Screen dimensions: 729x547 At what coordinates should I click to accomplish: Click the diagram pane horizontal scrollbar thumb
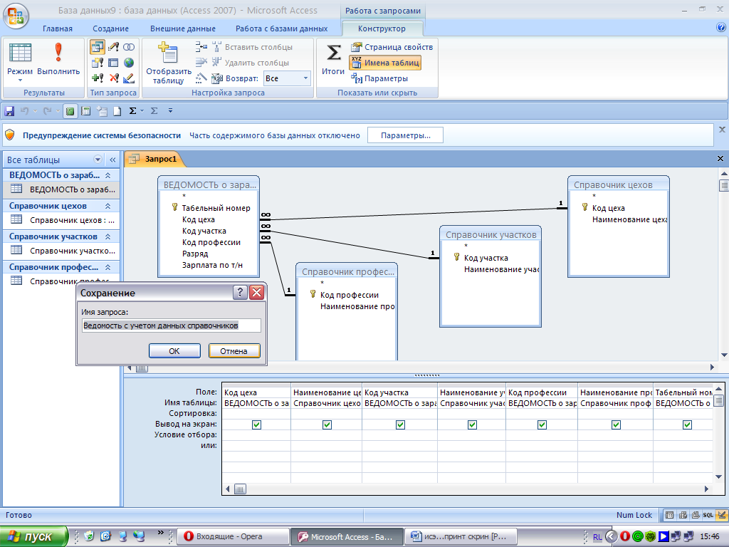point(142,368)
